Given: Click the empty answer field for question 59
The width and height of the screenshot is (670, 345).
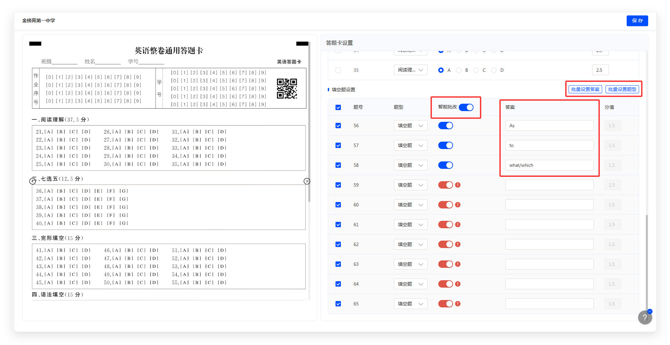Looking at the screenshot, I should coord(549,185).
